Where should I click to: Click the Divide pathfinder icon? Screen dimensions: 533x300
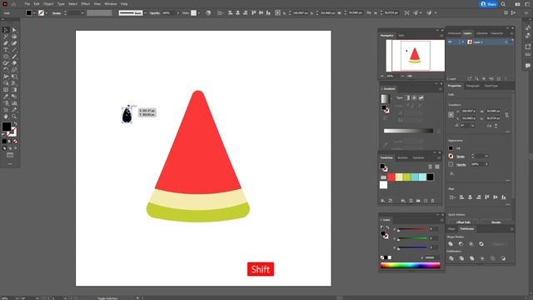(451, 258)
